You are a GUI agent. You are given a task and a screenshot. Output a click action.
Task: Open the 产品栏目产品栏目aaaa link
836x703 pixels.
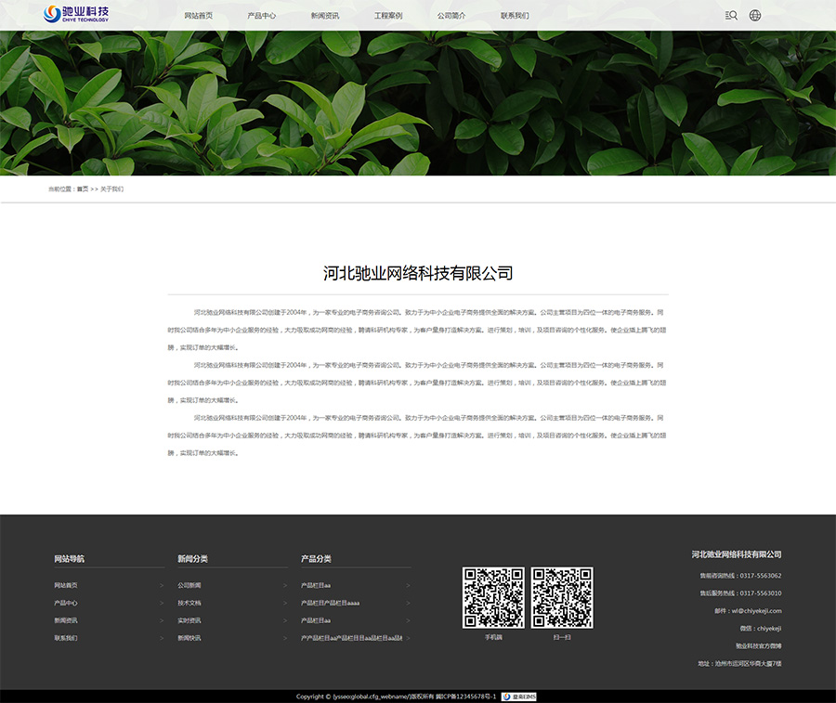pyautogui.click(x=330, y=603)
